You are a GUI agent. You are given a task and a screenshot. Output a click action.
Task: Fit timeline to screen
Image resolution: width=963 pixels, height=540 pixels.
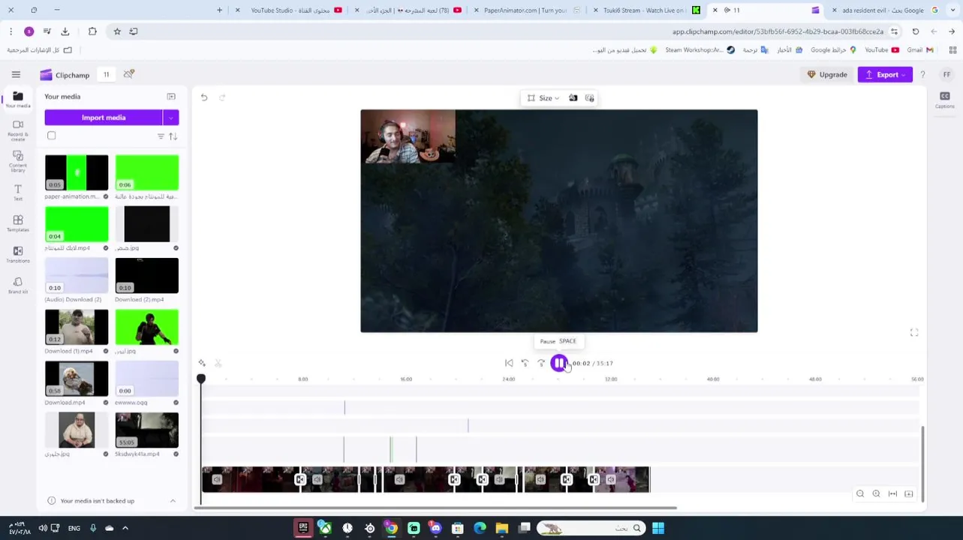tap(892, 493)
